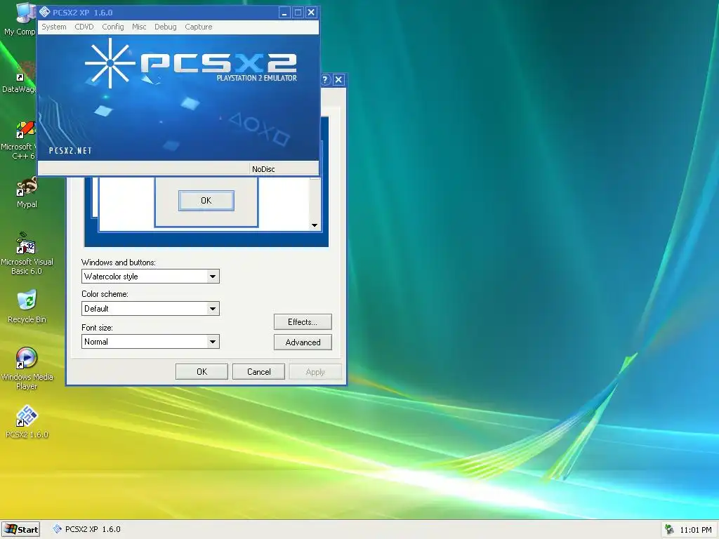719x539 pixels.
Task: Open the Capture menu
Action: pyautogui.click(x=199, y=27)
